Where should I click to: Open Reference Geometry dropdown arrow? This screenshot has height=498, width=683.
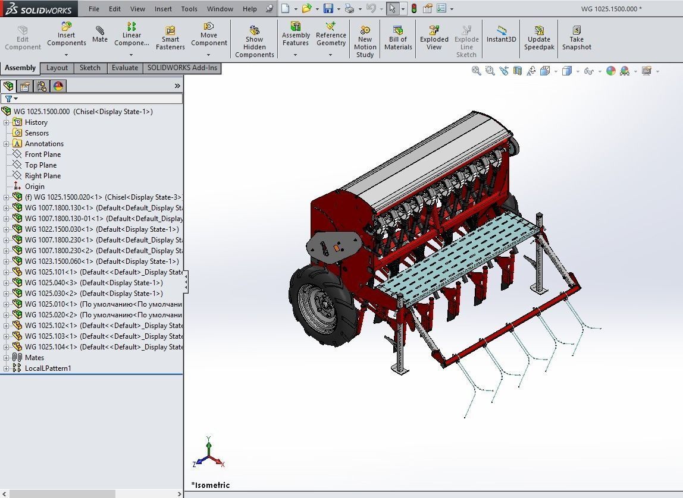[x=331, y=55]
